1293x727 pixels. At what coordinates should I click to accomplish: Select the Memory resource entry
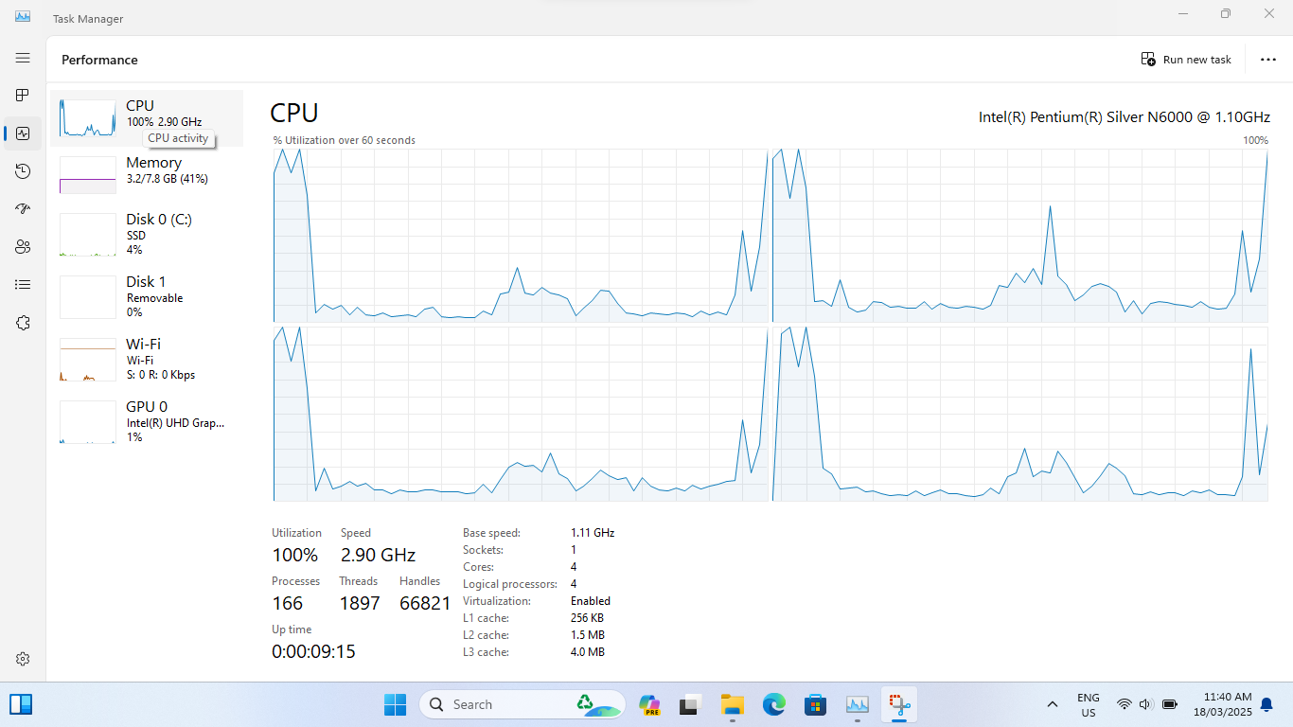(x=147, y=175)
